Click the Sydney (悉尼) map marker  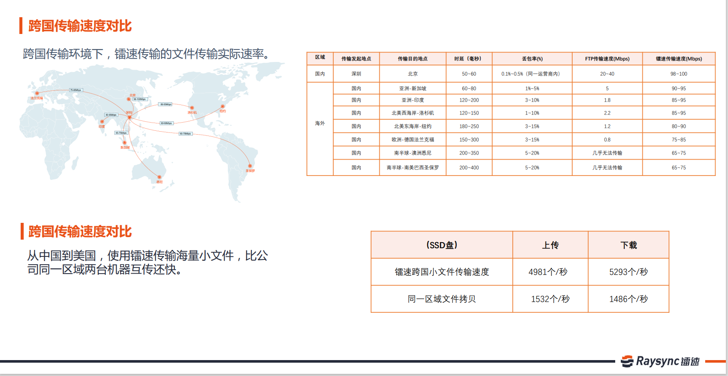pyautogui.click(x=159, y=177)
